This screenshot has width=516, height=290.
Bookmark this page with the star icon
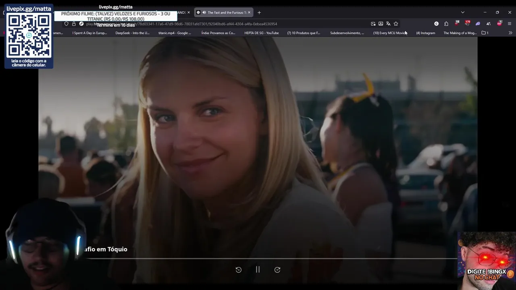coord(396,24)
